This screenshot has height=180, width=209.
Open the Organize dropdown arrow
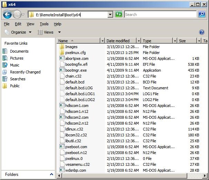tap(30, 32)
